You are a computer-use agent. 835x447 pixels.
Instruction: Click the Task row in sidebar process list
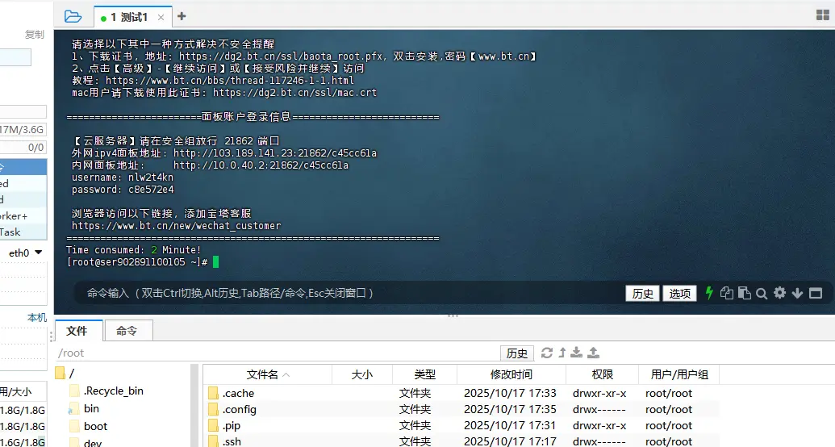tap(23, 232)
